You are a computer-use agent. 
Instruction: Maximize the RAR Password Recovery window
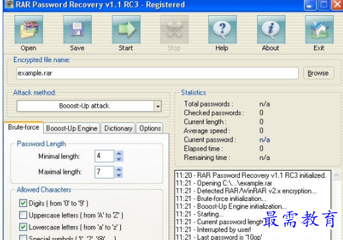[323, 5]
